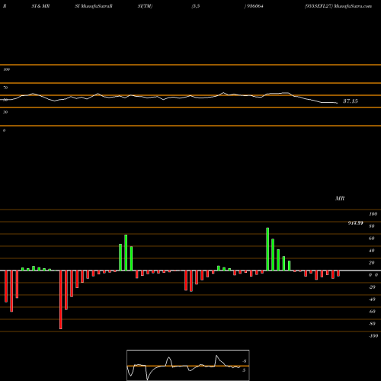The image size is (381, 381).
Task: Click the MR axis label '80'
Action: 372,226
